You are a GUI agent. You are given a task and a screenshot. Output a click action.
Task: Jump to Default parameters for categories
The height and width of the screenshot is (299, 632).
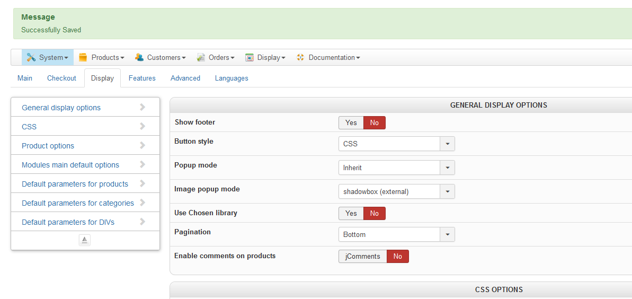tap(78, 203)
